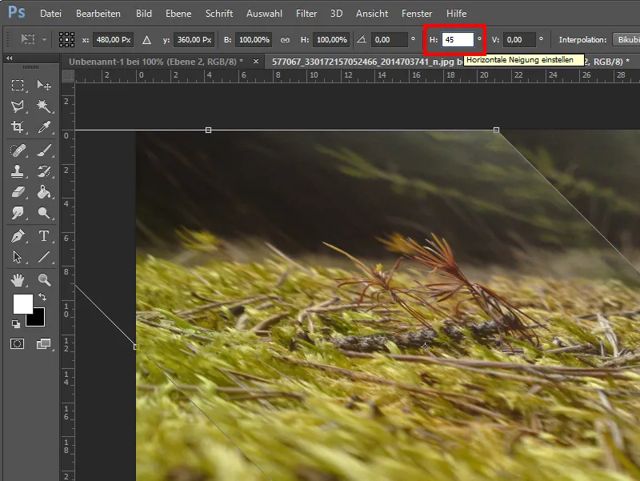Open the Fenster menu
Image resolution: width=640 pixels, height=481 pixels.
point(417,14)
